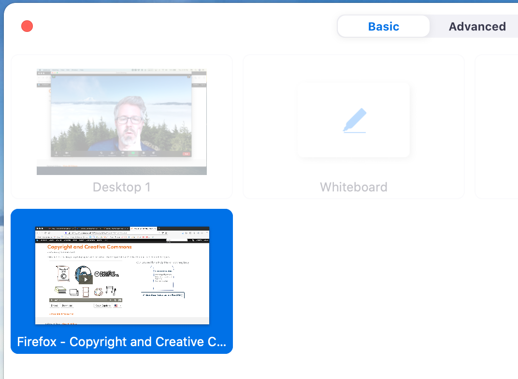This screenshot has height=379, width=518.
Task: Click the 'Firefox - Copyright and Creative C...' caption
Action: pos(122,342)
